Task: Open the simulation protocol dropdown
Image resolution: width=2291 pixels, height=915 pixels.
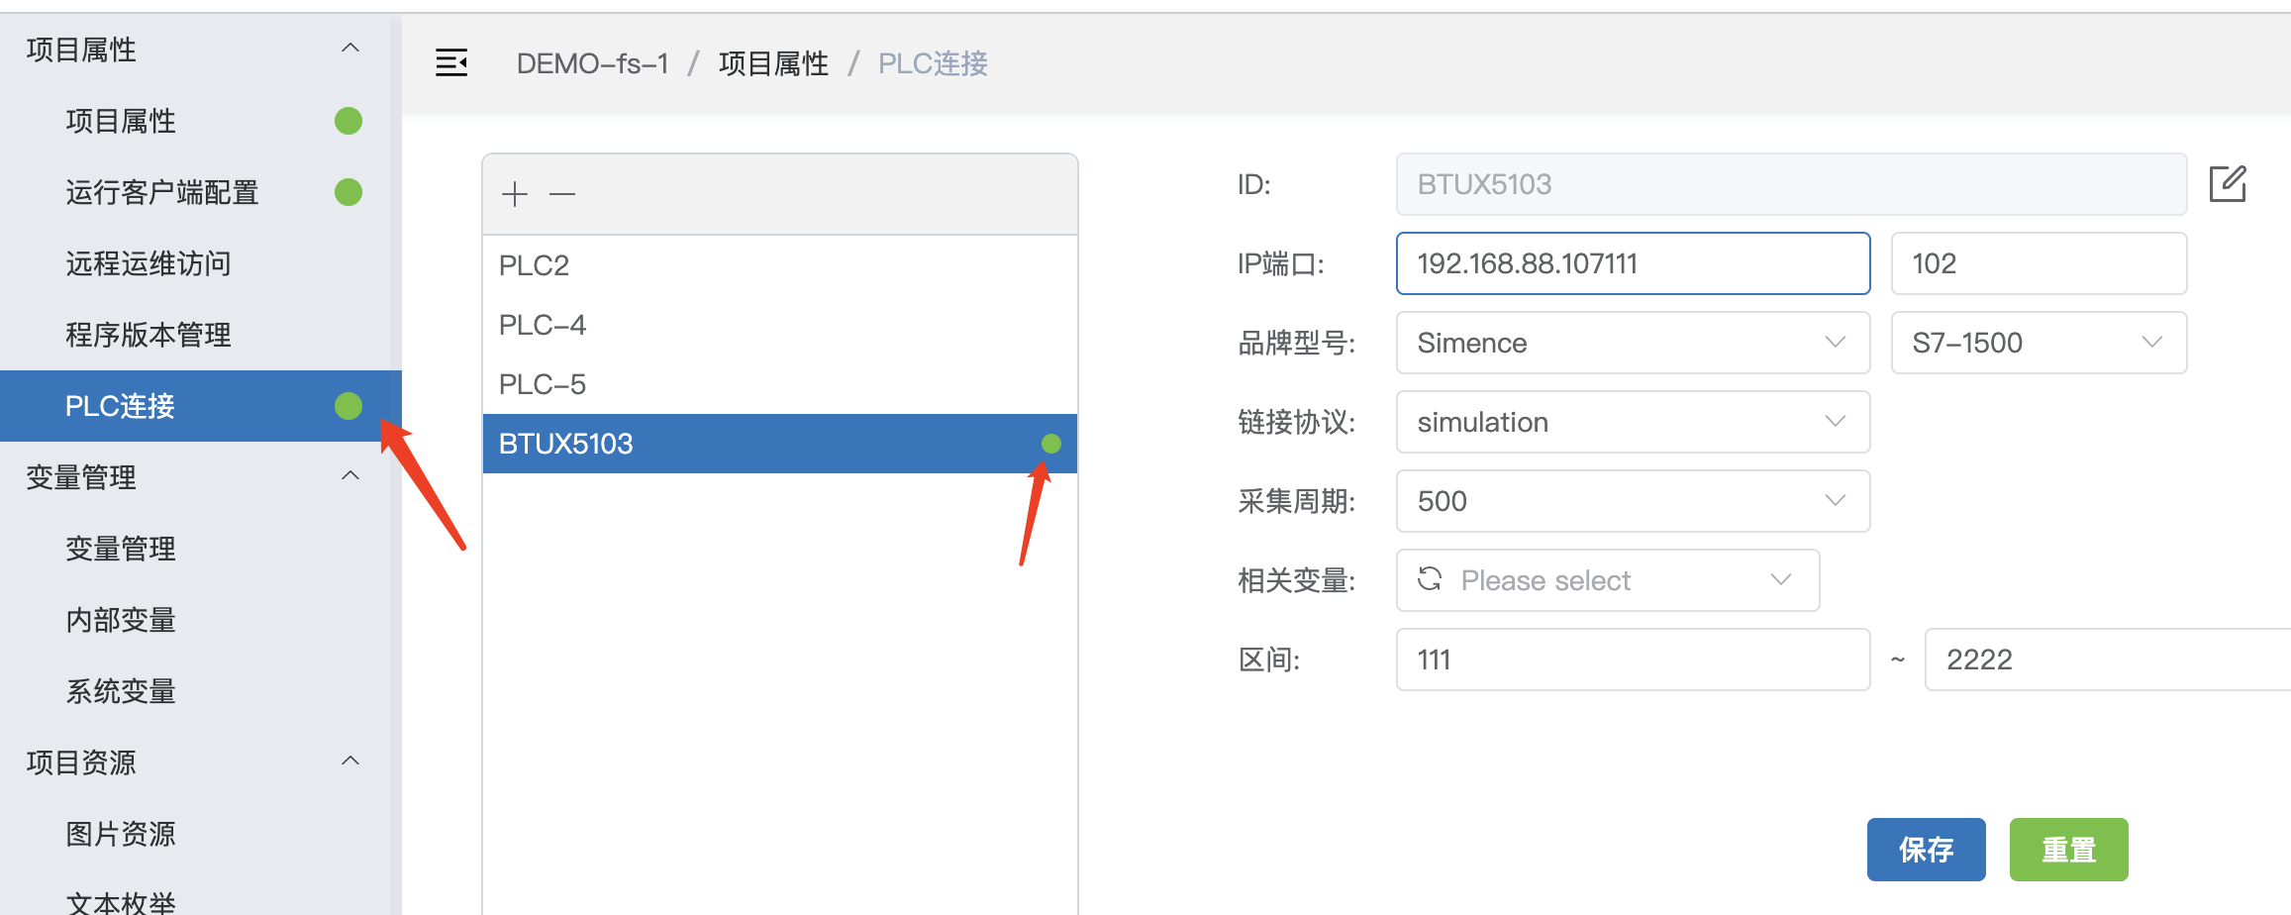Action: pos(1632,422)
